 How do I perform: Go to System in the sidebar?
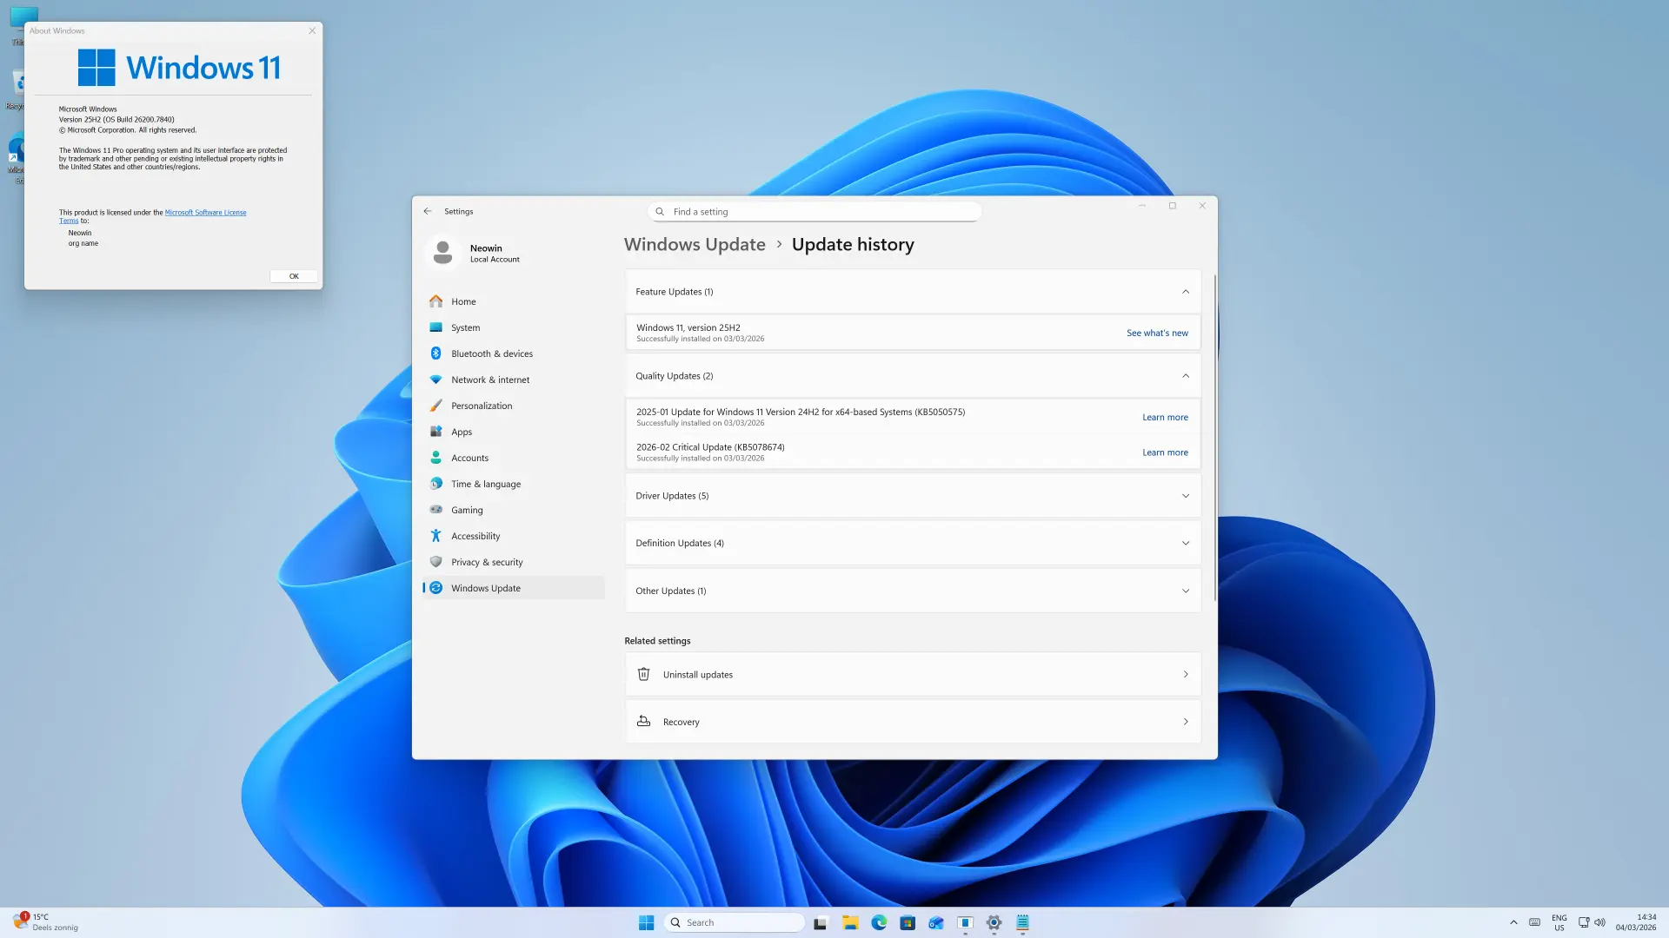[465, 327]
